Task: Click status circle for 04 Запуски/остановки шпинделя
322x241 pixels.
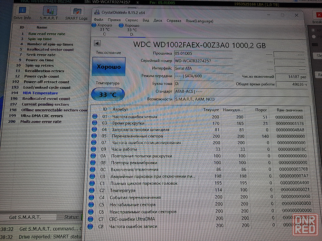Action: tap(94, 129)
